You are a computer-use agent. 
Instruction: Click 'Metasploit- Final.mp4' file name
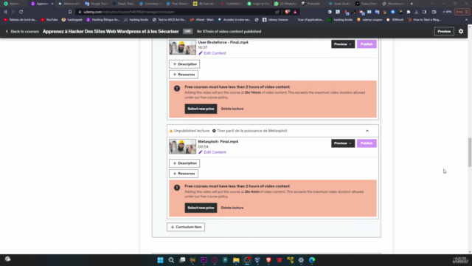point(218,141)
